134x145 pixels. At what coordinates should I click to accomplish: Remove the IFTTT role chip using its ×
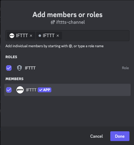58,36
